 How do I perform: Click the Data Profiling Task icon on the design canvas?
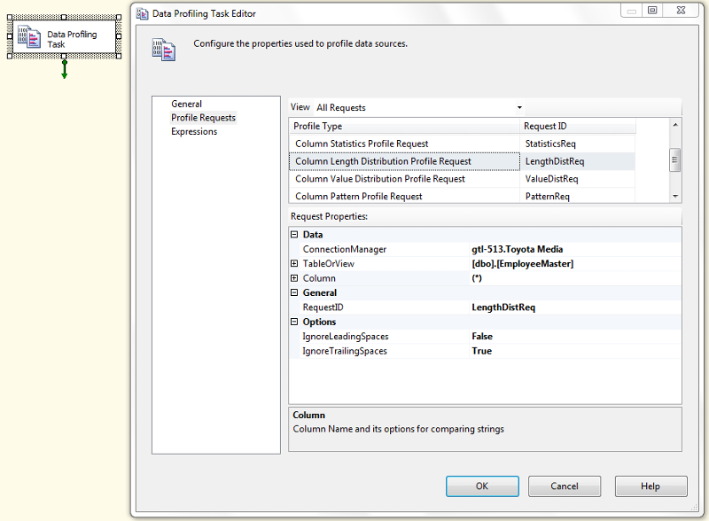[29, 37]
